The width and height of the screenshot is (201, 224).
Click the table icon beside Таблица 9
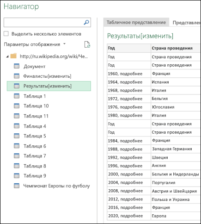pyautogui.click(x=17, y=176)
